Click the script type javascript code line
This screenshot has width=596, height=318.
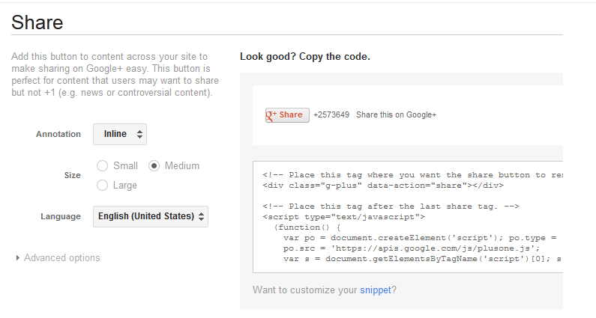[343, 217]
